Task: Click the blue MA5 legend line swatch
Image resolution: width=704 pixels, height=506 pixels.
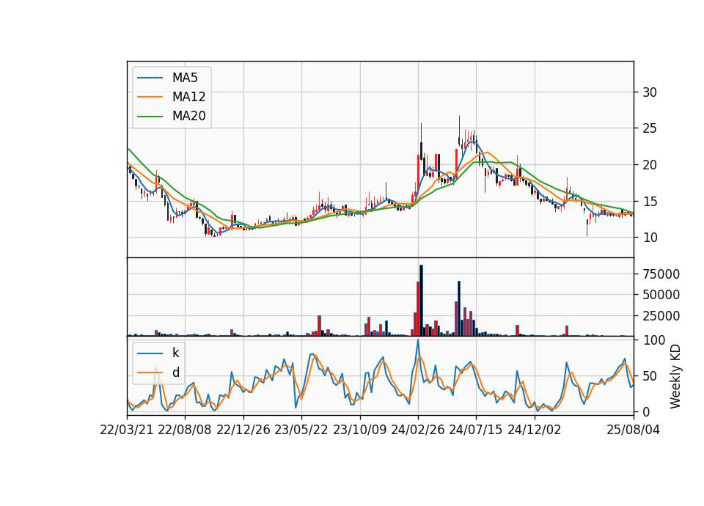Action: [x=150, y=78]
